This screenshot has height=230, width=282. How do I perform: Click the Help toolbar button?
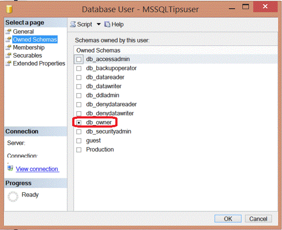[x=114, y=24]
